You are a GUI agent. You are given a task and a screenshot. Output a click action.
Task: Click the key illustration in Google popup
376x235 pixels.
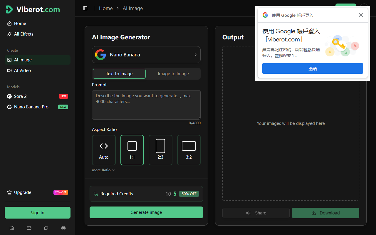pos(343,46)
